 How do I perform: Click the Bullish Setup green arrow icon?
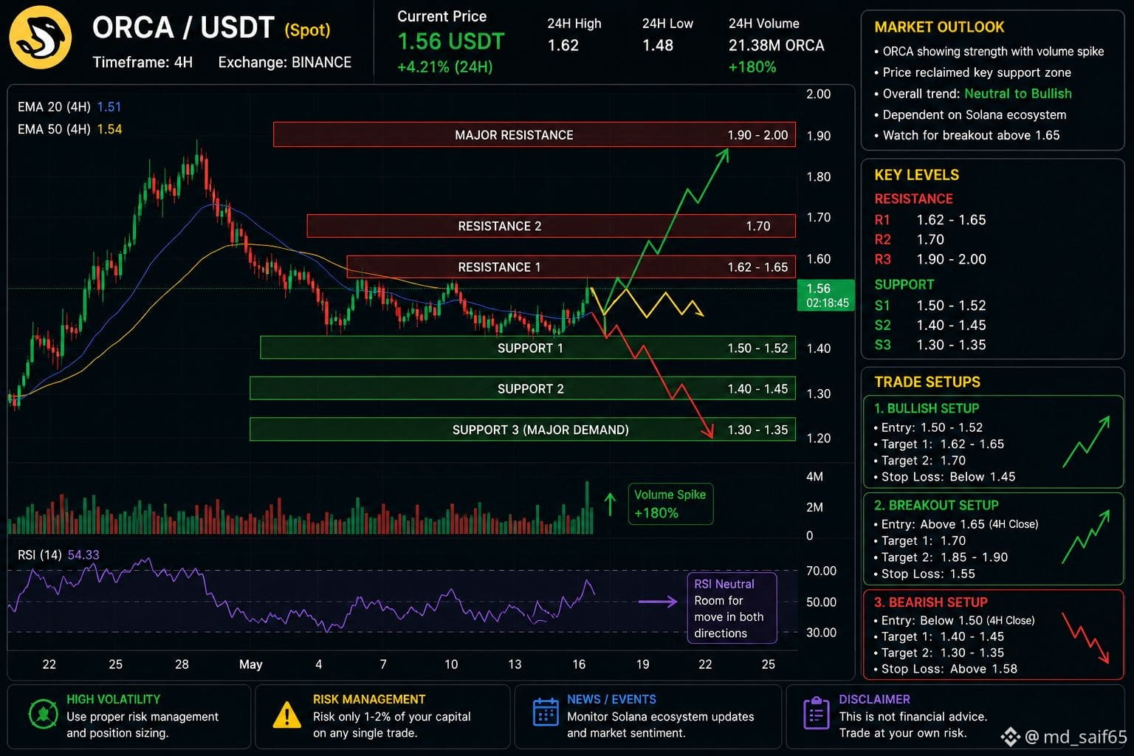coord(1086,441)
